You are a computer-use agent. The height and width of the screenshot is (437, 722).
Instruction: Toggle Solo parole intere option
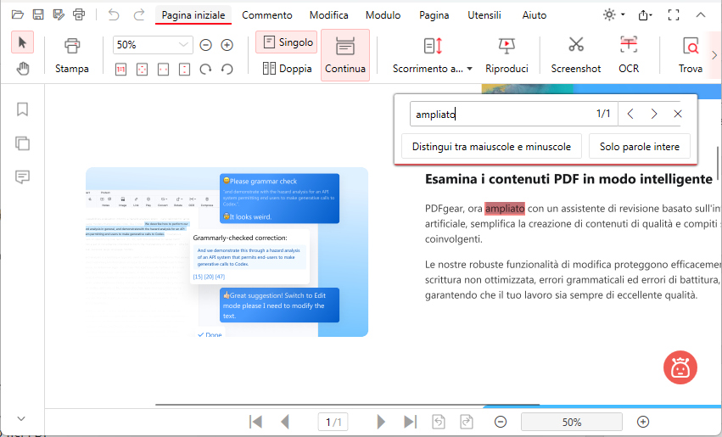[640, 147]
